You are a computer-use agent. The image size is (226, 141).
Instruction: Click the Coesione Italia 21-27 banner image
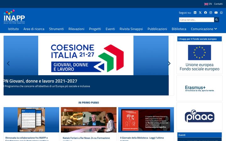[86, 55]
